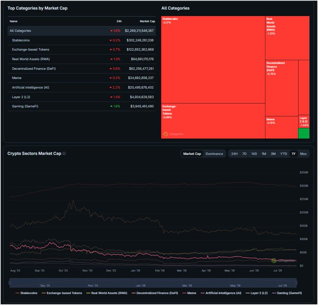Open Layer 2 (L2) category row

[81, 97]
